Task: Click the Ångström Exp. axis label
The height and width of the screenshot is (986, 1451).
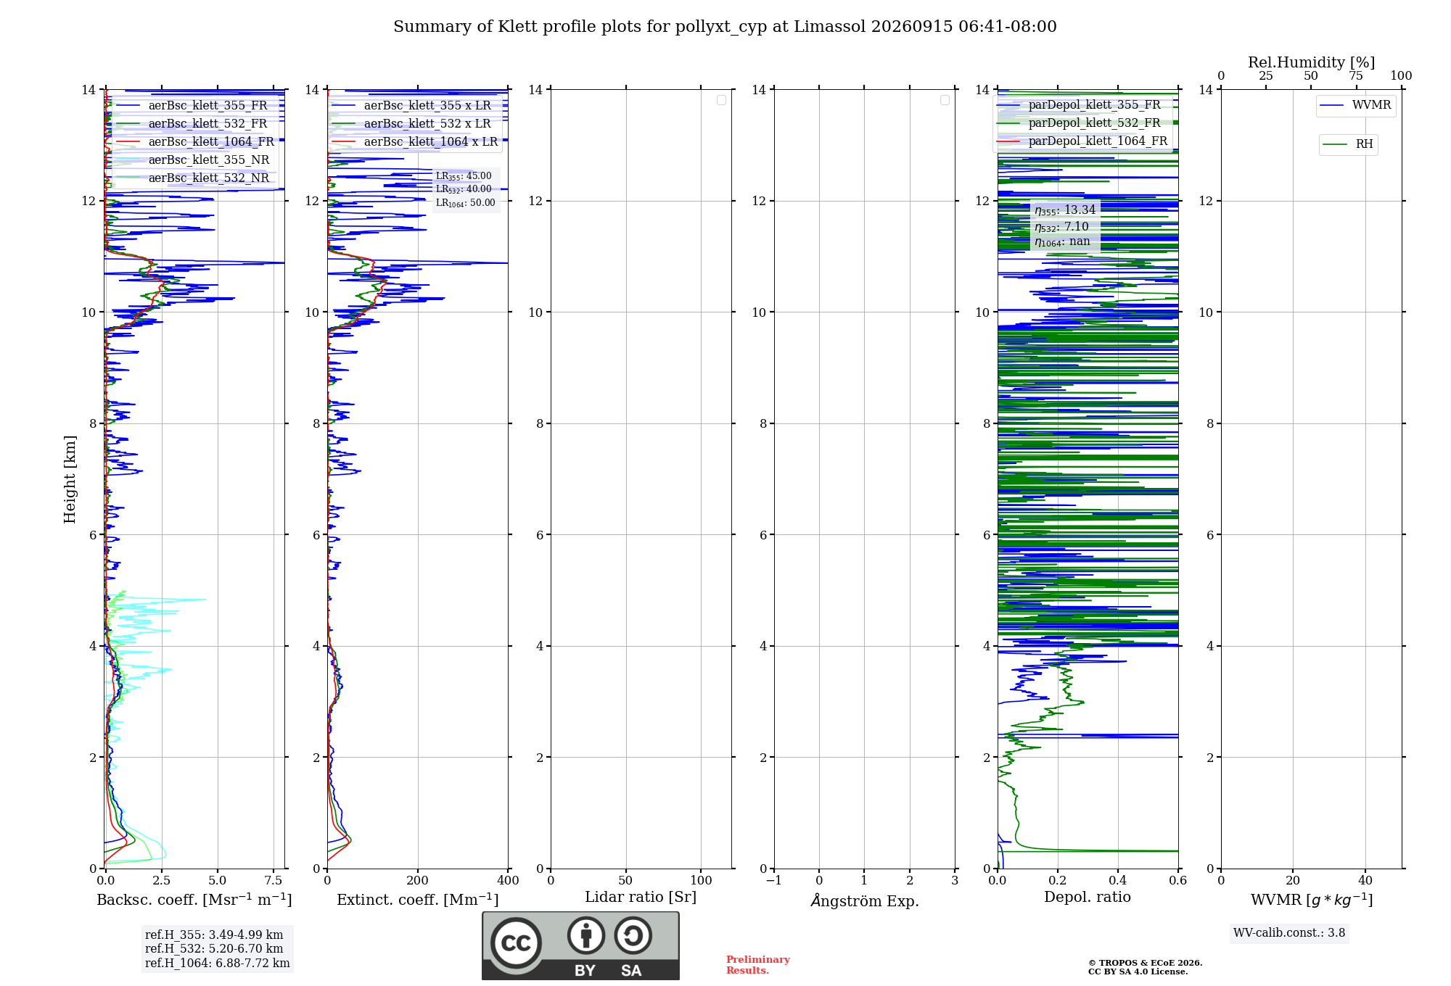Action: 865,900
